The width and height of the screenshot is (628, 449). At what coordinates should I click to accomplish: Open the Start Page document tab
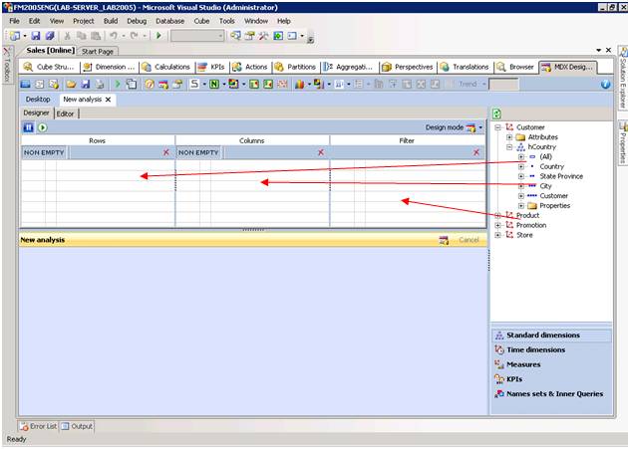pyautogui.click(x=98, y=51)
